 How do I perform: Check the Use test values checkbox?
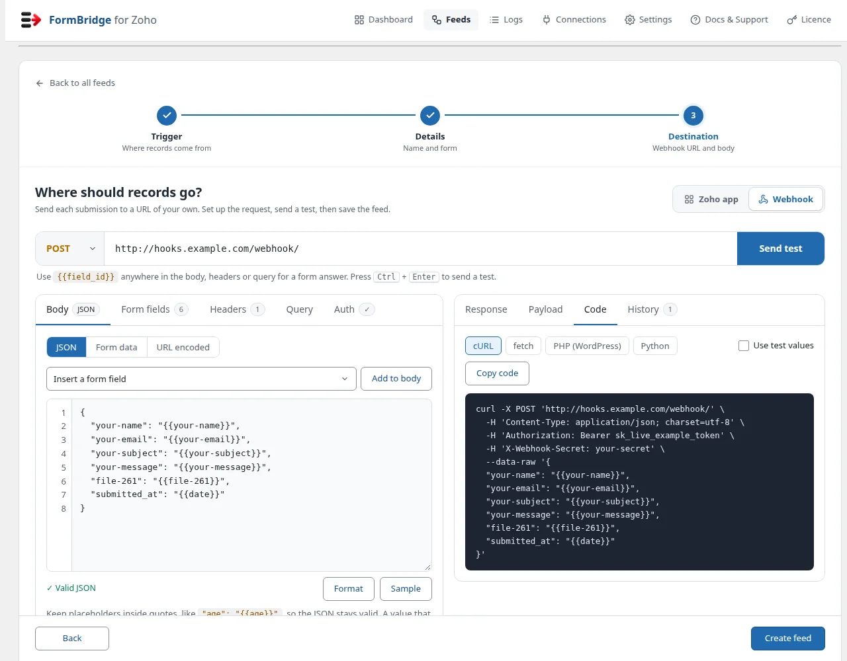[744, 346]
